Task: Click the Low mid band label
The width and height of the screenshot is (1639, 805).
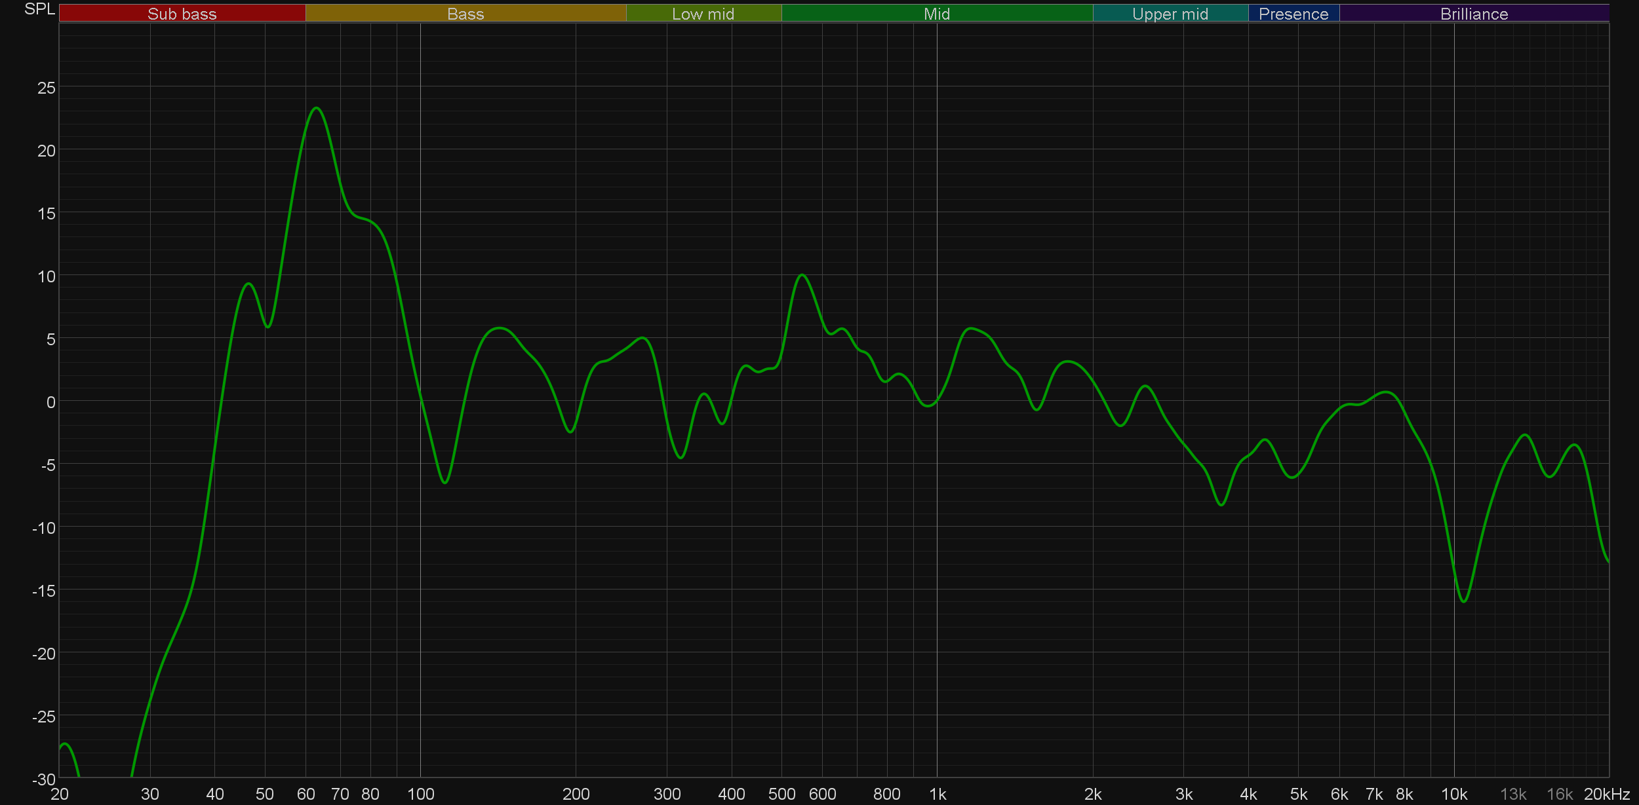Action: [x=703, y=14]
